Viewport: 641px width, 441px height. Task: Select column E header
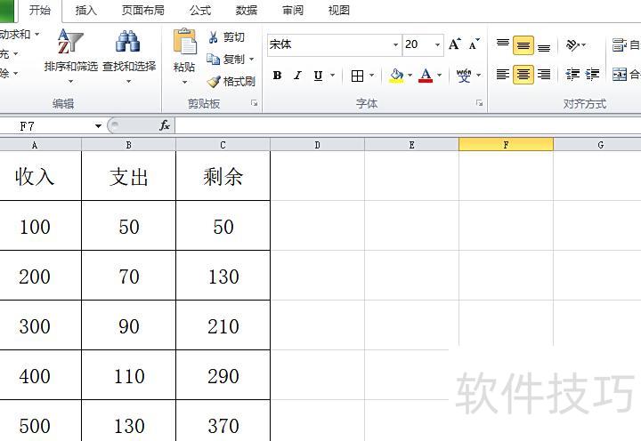click(411, 145)
